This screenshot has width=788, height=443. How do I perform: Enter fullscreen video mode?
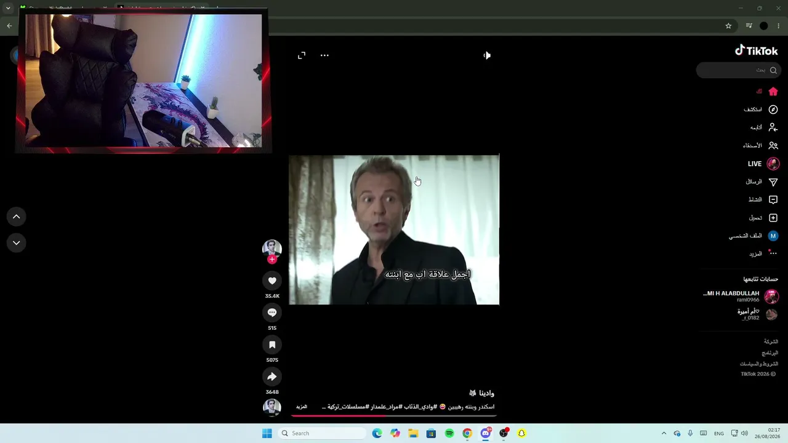click(x=302, y=55)
